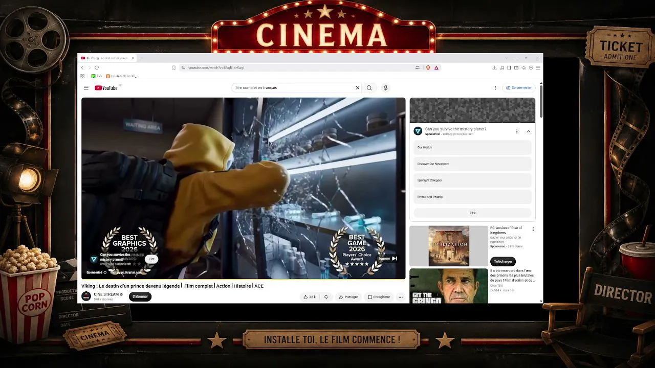This screenshot has width=655, height=368.
Task: Click Télécharger for Rise of Kingdoms
Action: coord(503,261)
